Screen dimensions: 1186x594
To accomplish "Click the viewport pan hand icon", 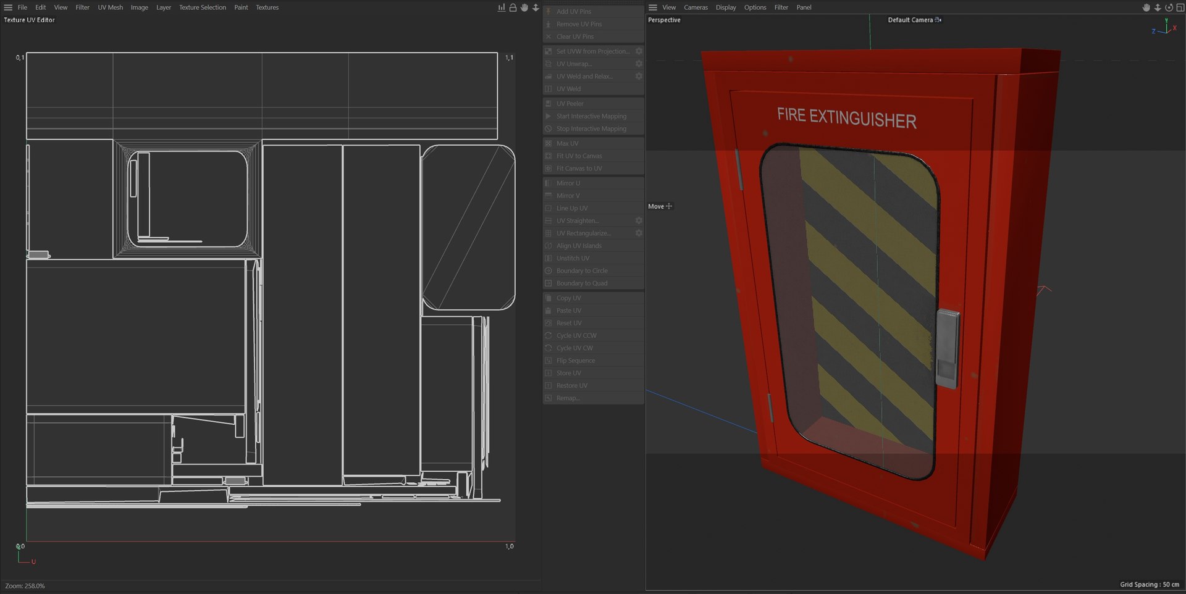I will (x=1146, y=7).
